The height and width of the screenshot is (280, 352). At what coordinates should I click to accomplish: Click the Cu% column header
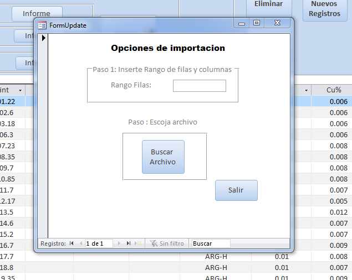333,90
